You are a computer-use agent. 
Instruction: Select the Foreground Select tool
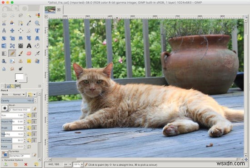[x=12, y=23]
